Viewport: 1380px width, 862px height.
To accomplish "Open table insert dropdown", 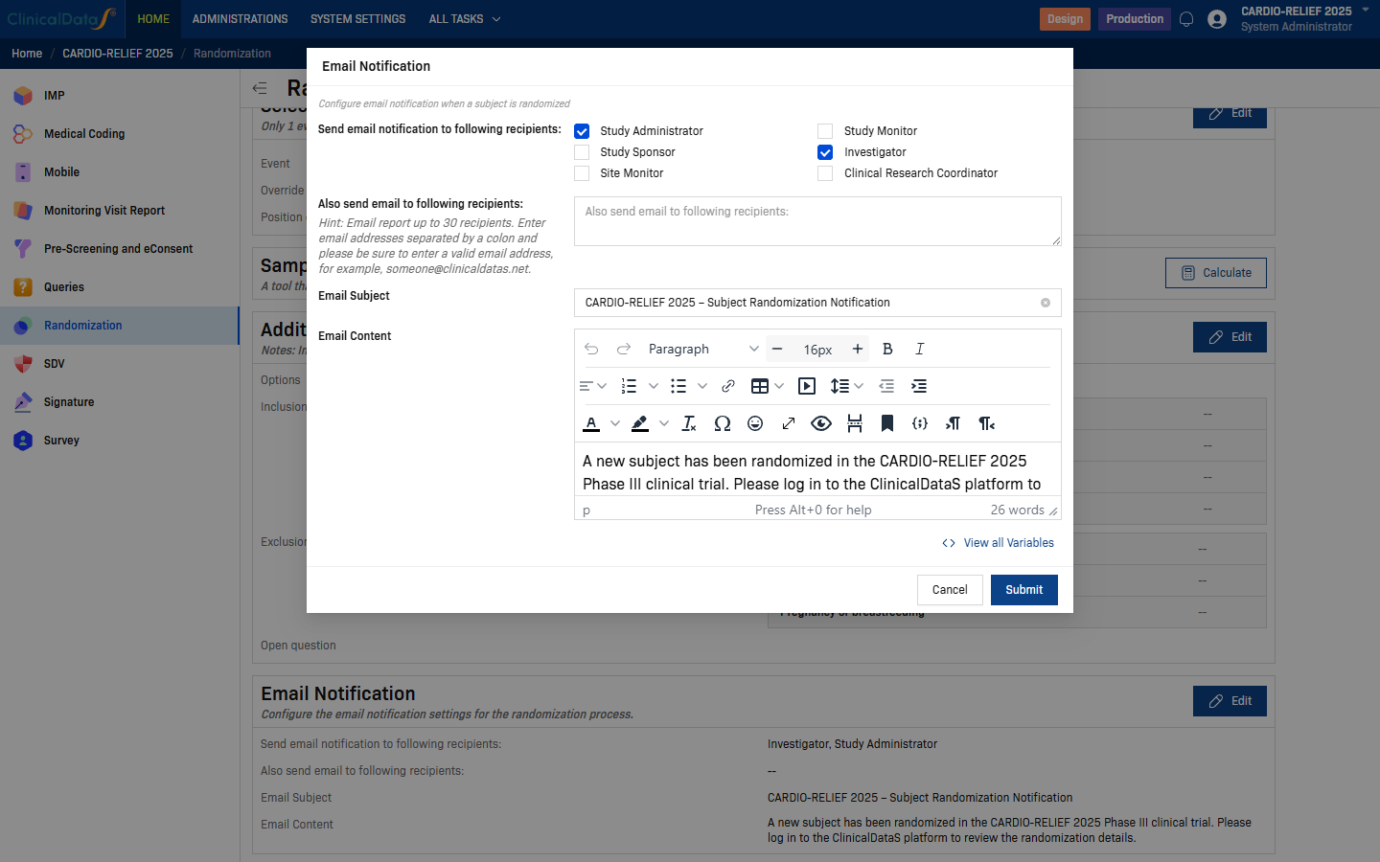I will tap(768, 386).
